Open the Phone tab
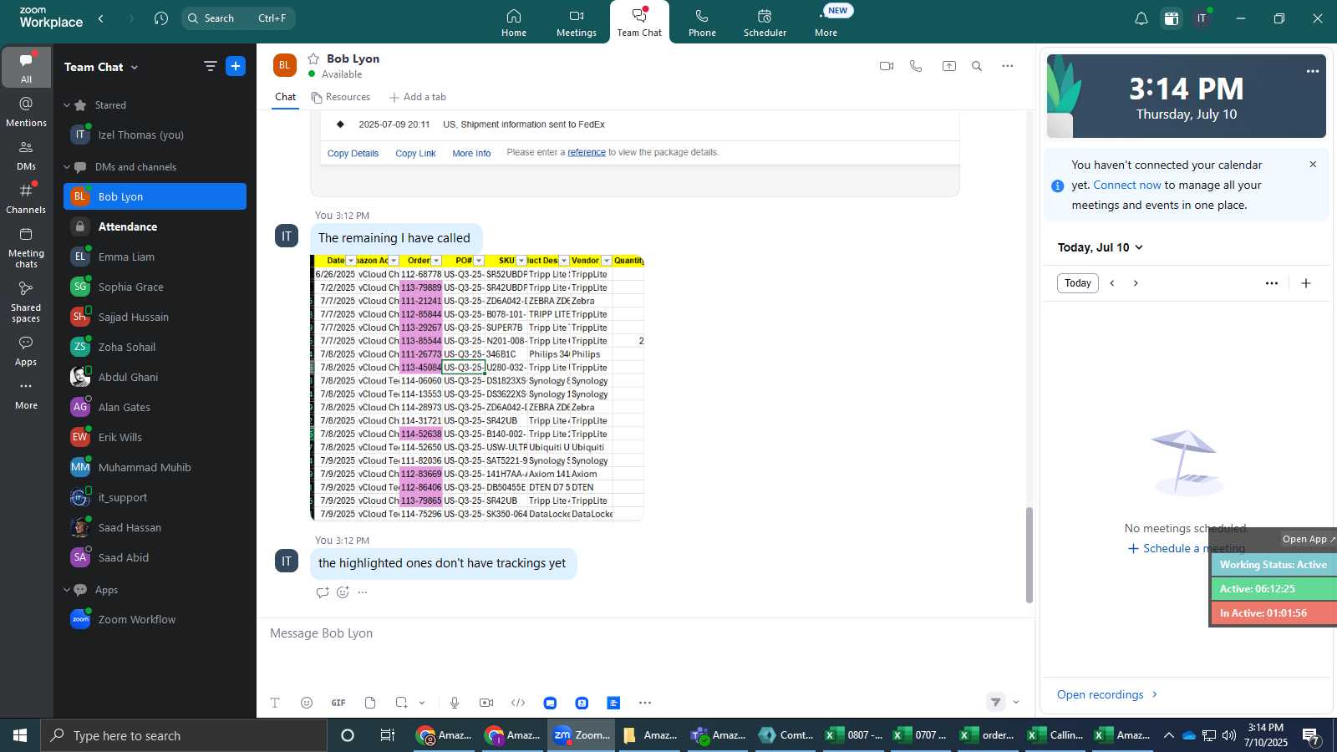The image size is (1337, 752). tap(702, 23)
